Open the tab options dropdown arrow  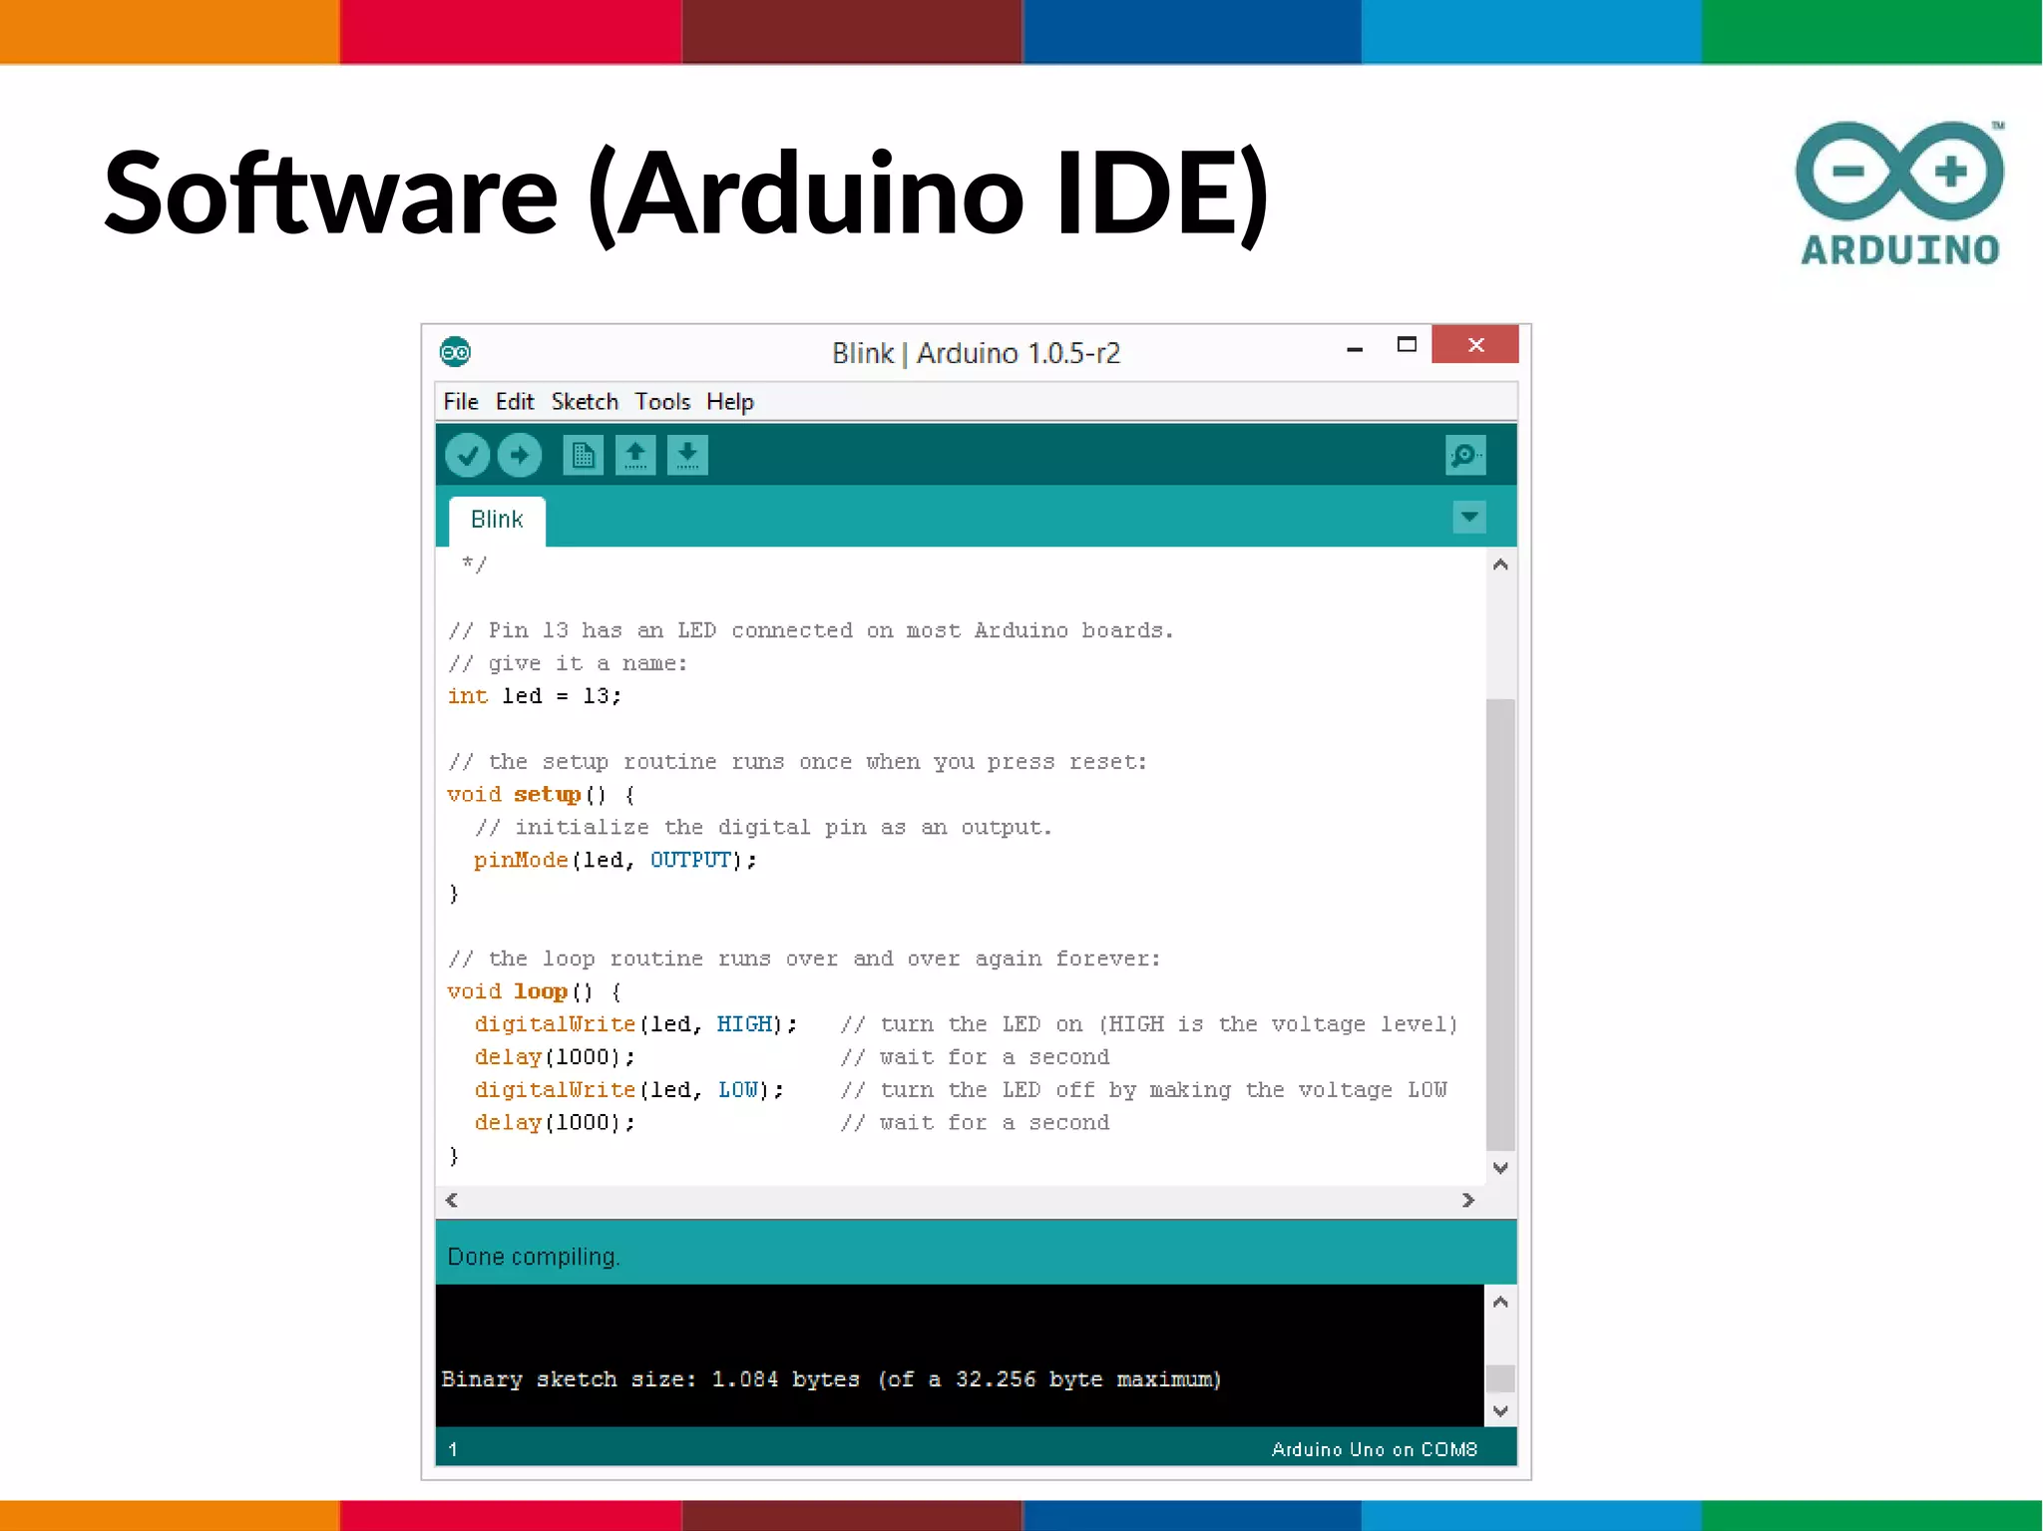(x=1469, y=517)
